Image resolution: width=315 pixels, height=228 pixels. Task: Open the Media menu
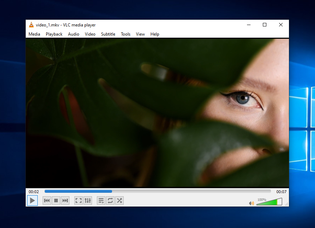34,34
